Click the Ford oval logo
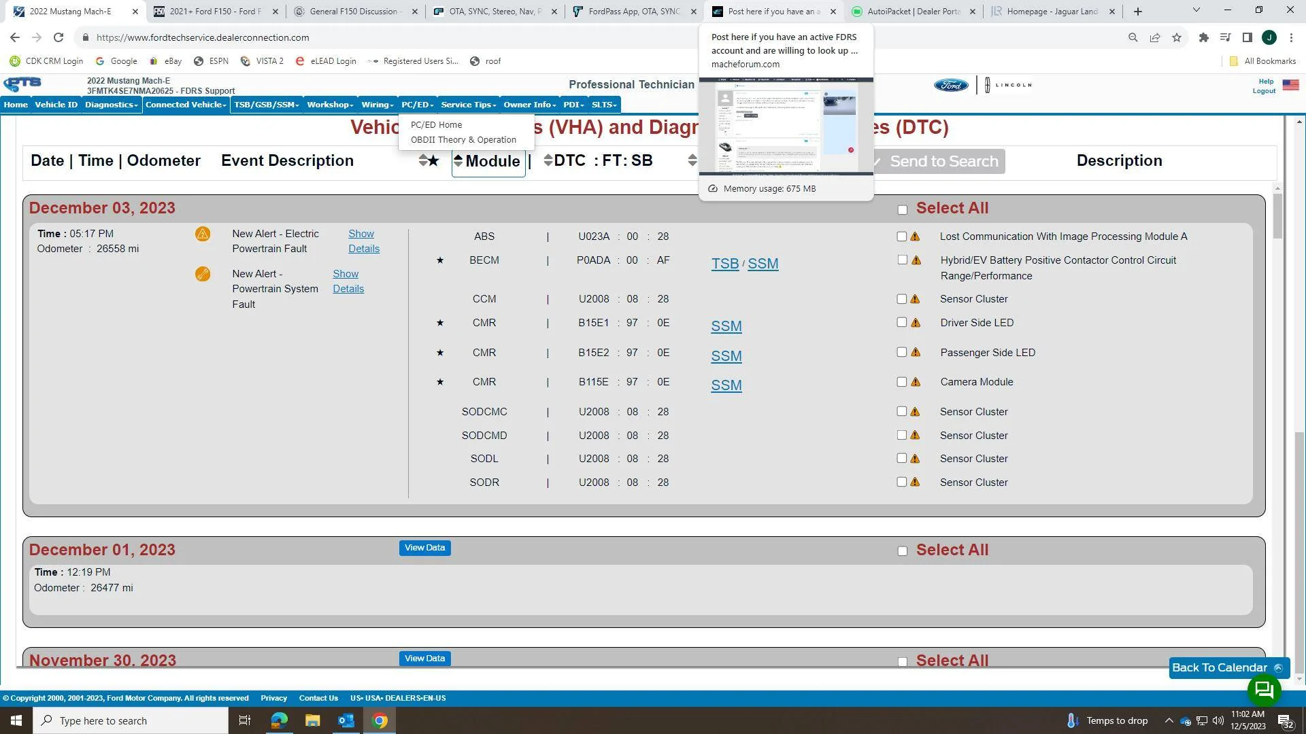The width and height of the screenshot is (1306, 734). coord(950,85)
